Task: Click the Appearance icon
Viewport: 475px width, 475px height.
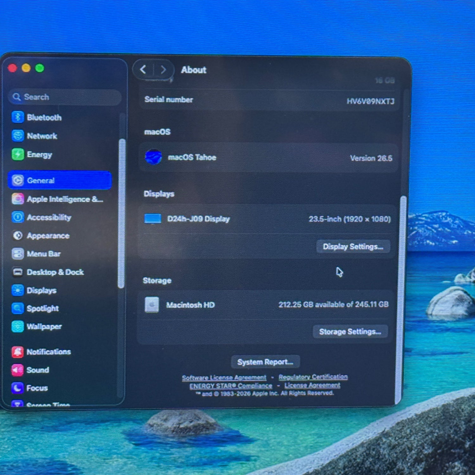Action: click(18, 236)
